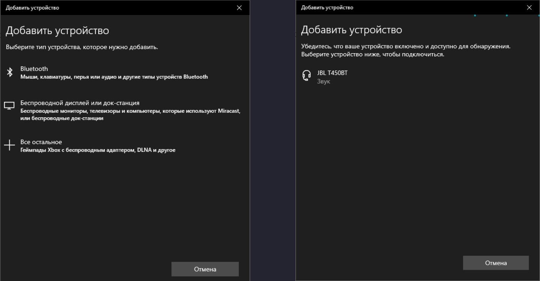Screen dimensions: 540x281
Task: Click Отмена in the left dialog
Action: [205, 269]
